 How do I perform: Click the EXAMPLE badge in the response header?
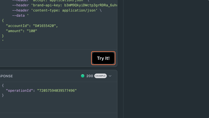[x=100, y=76]
